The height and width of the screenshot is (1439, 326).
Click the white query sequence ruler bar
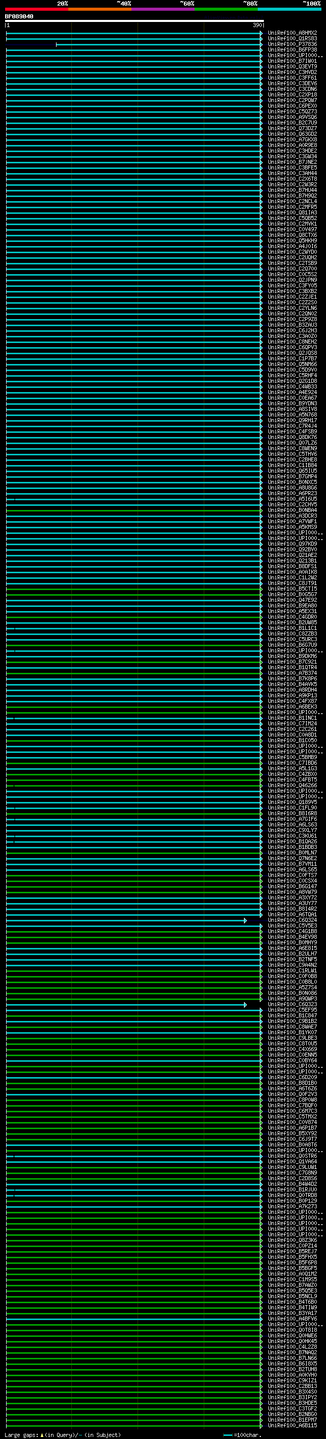pos(134,21)
